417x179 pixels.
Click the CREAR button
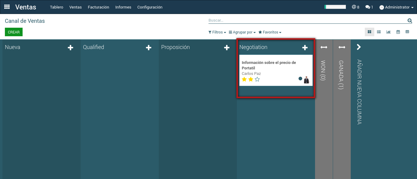[14, 32]
